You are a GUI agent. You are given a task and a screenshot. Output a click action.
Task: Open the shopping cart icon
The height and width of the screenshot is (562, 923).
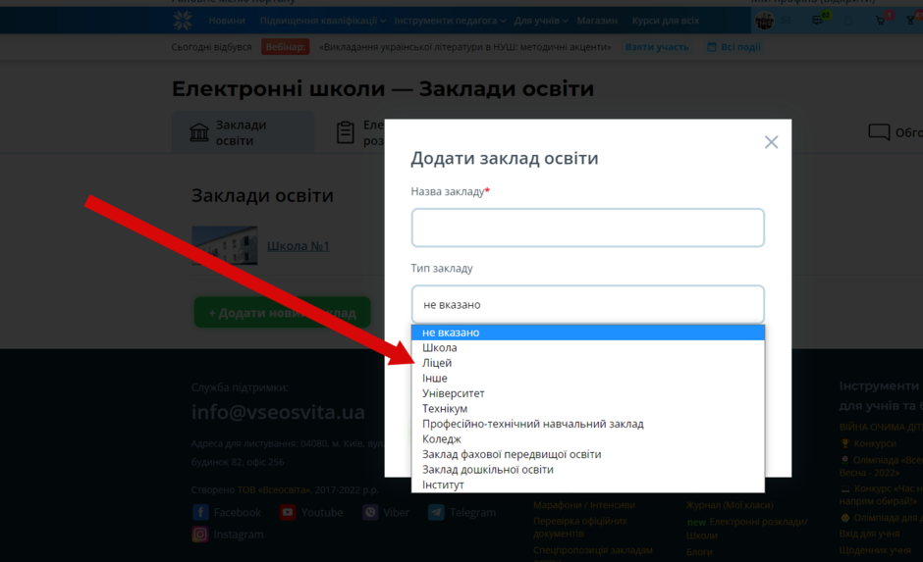click(x=881, y=20)
